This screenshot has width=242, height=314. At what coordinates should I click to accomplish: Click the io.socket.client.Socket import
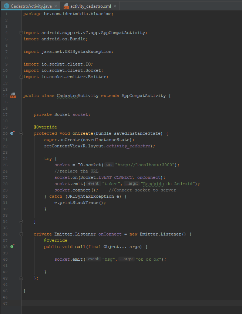pyautogui.click(x=71, y=70)
